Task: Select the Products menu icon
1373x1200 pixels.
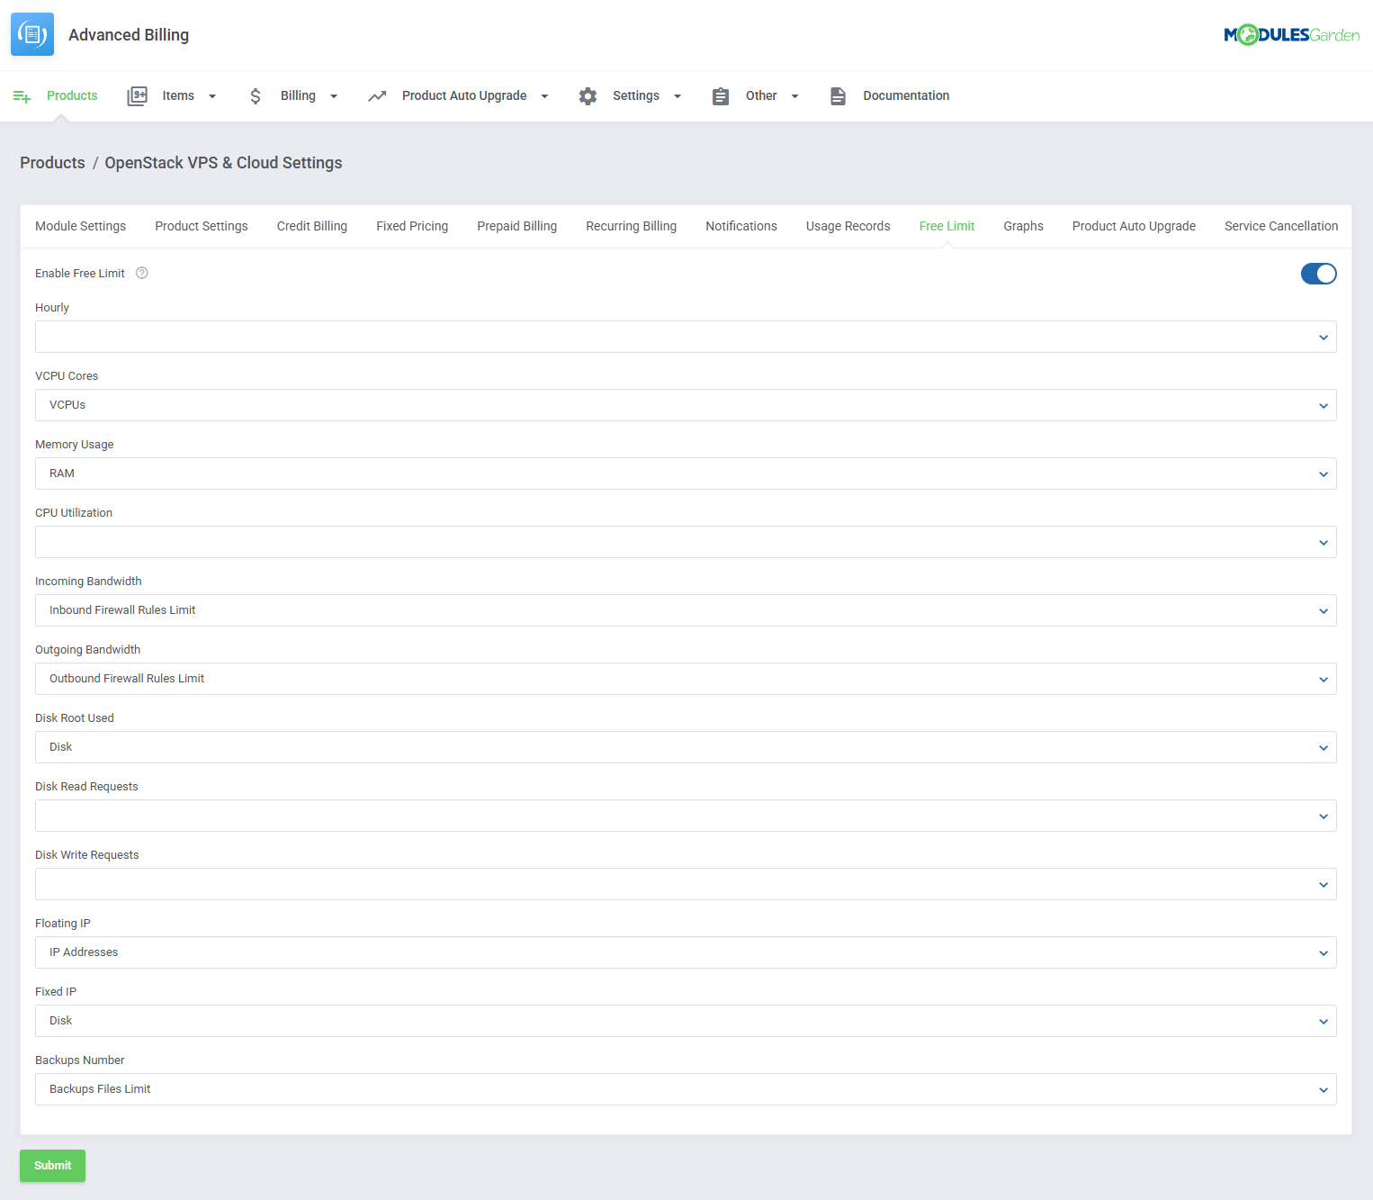Action: 22,95
